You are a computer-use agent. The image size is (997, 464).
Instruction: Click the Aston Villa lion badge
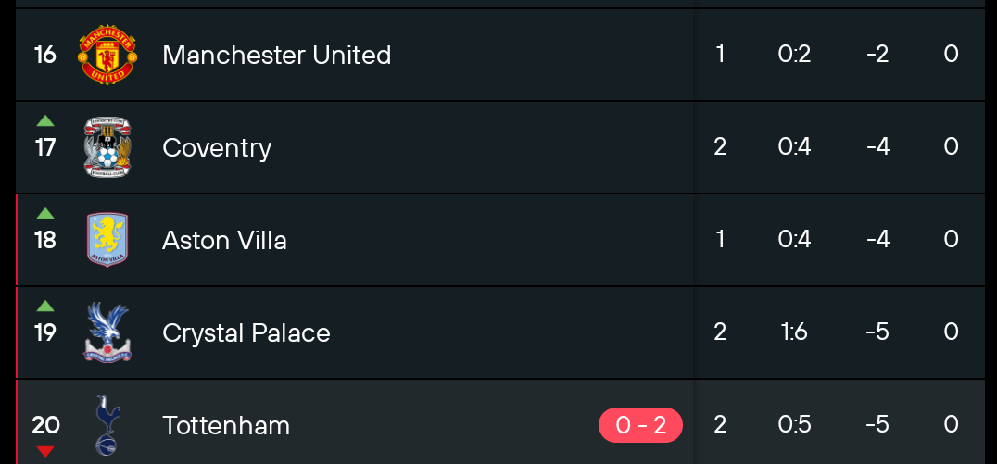coord(107,240)
